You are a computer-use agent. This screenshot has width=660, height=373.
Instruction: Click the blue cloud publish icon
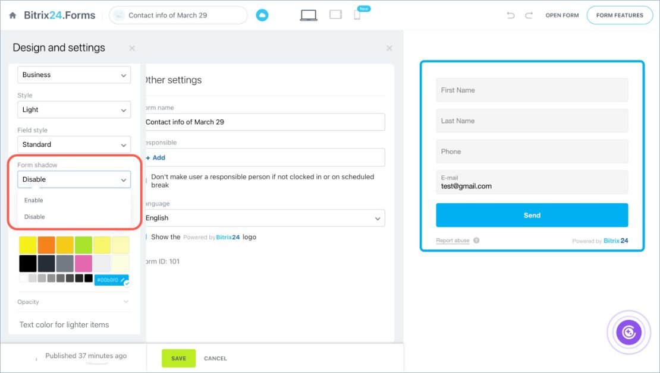(x=262, y=15)
